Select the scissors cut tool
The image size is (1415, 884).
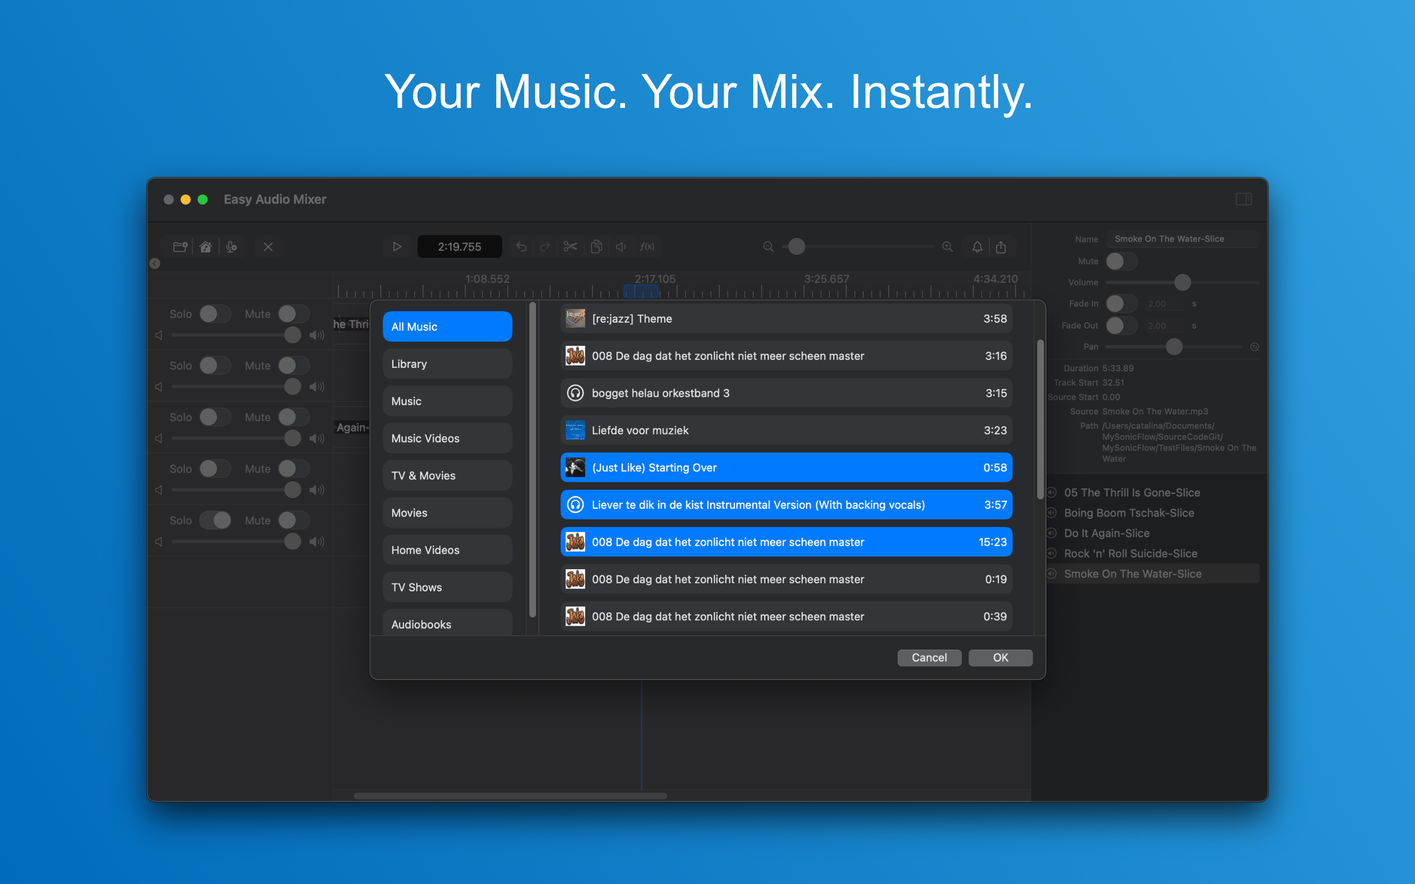point(571,247)
